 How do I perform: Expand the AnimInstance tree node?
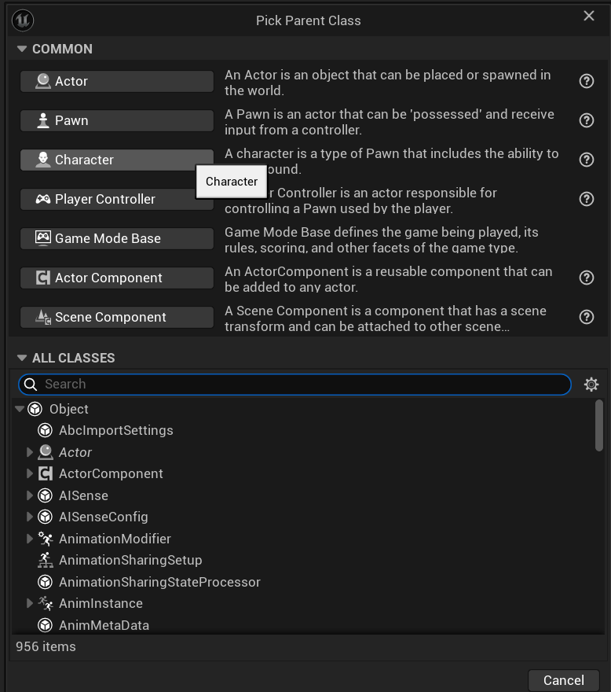click(30, 603)
